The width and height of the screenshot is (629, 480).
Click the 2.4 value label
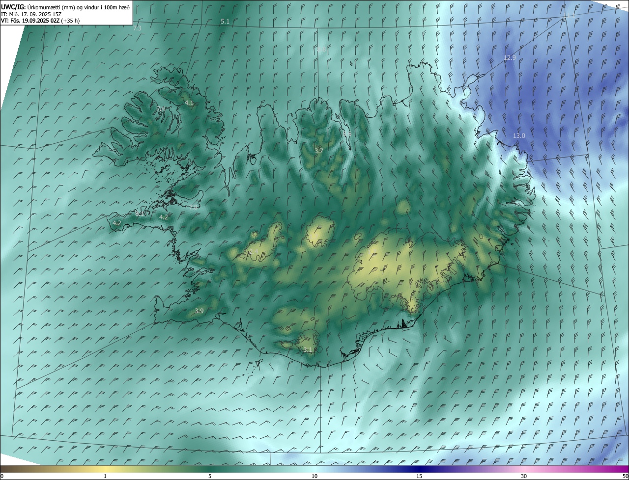(253, 252)
